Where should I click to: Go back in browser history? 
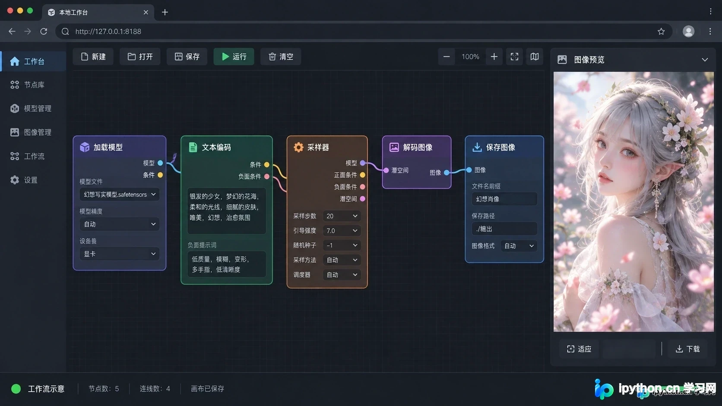coord(12,31)
